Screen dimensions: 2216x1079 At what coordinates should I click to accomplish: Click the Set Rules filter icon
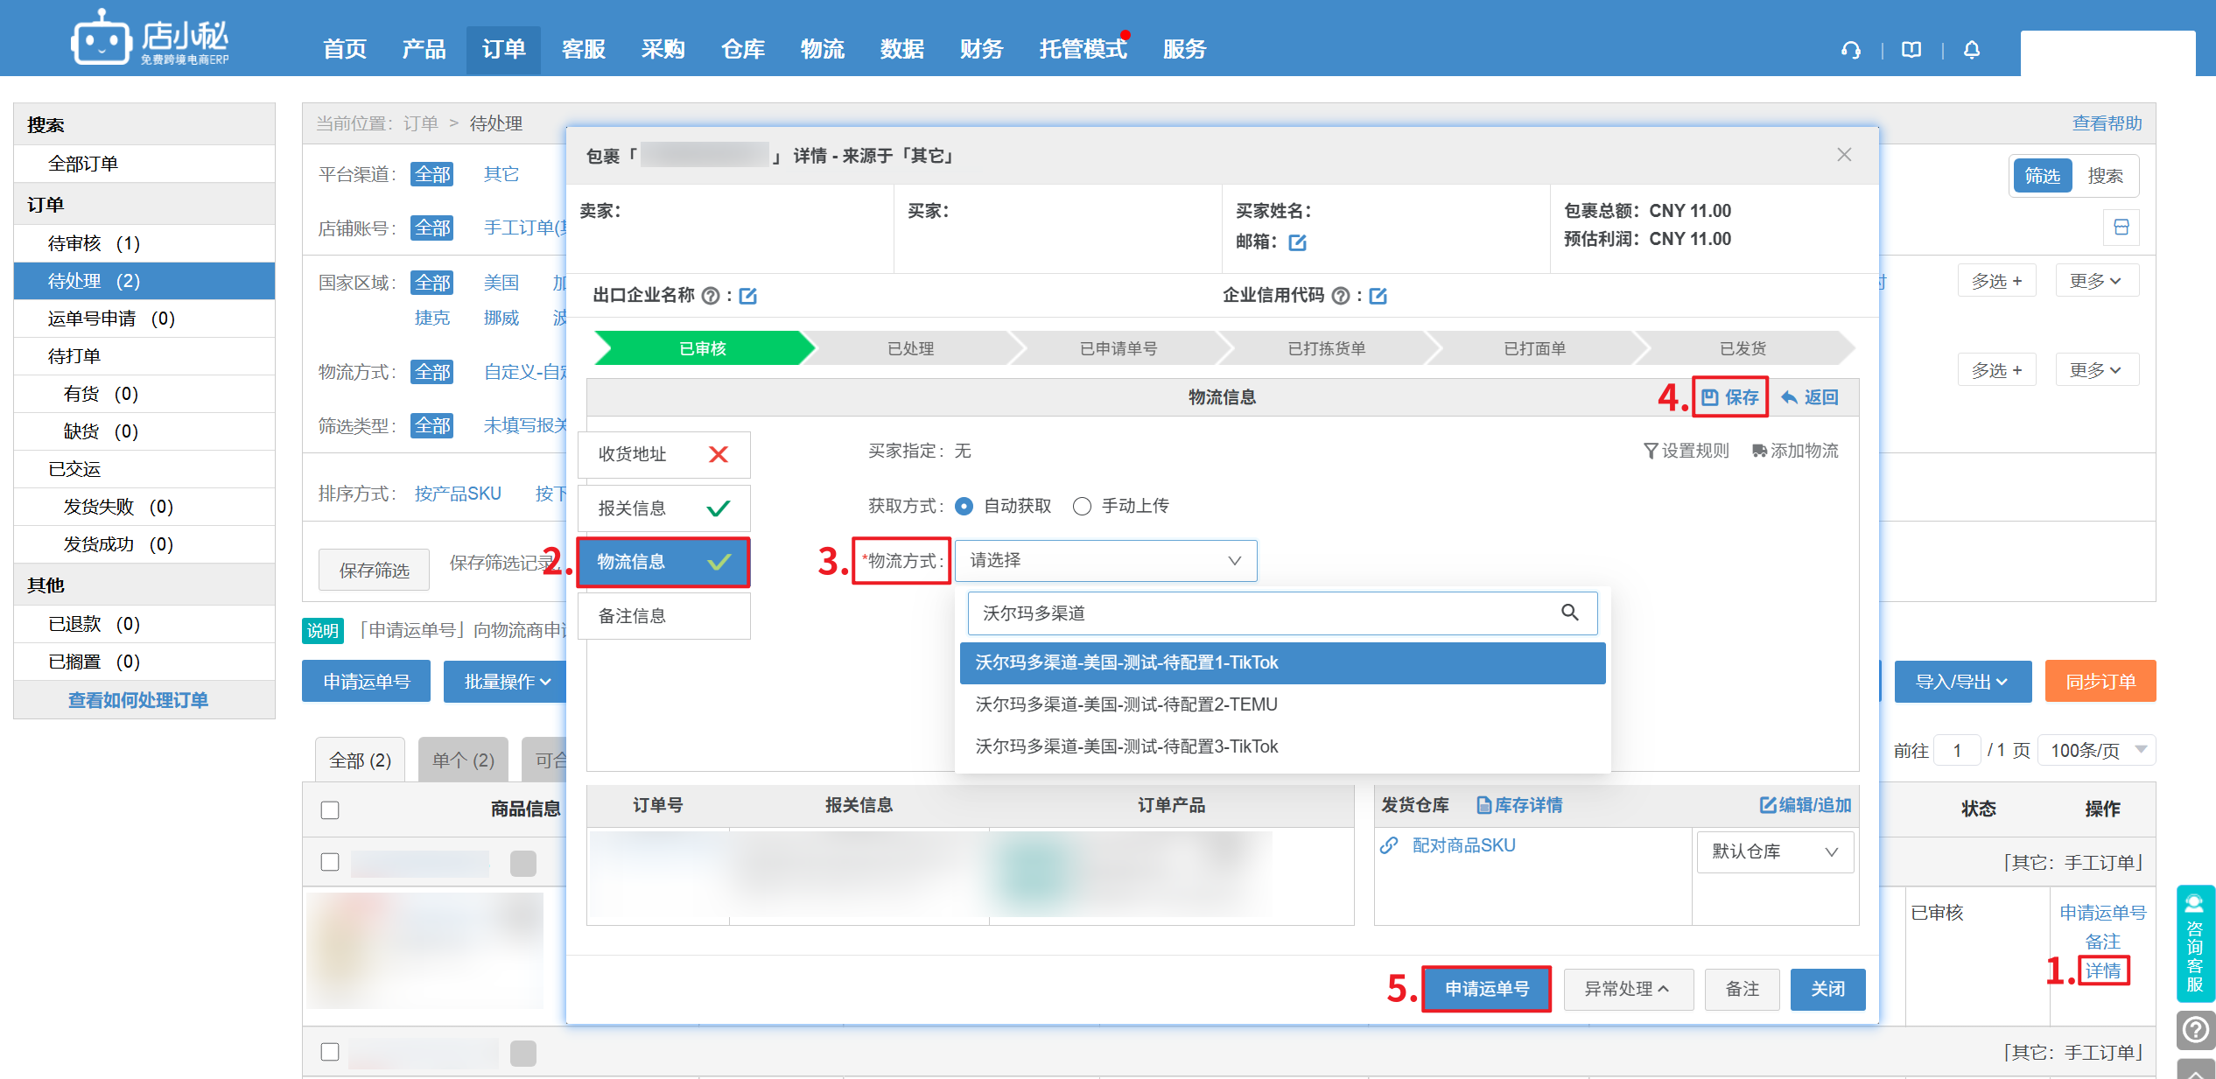coord(1650,451)
